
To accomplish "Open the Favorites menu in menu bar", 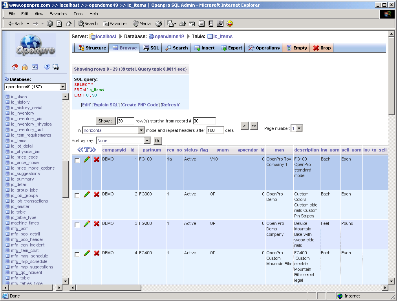I will point(58,14).
